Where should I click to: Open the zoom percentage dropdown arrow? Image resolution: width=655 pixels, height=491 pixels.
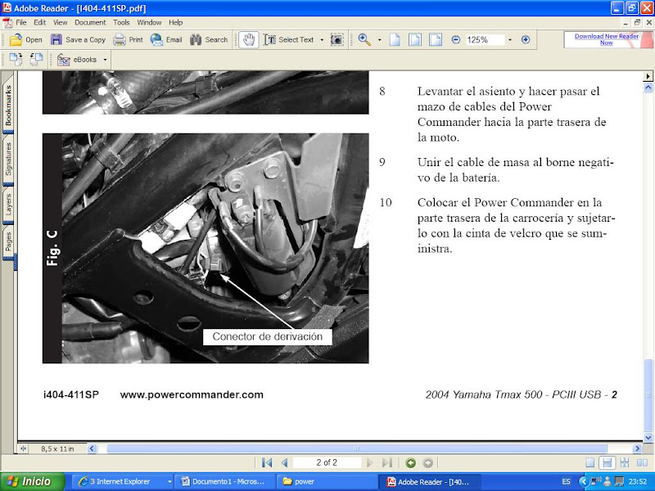tap(509, 39)
